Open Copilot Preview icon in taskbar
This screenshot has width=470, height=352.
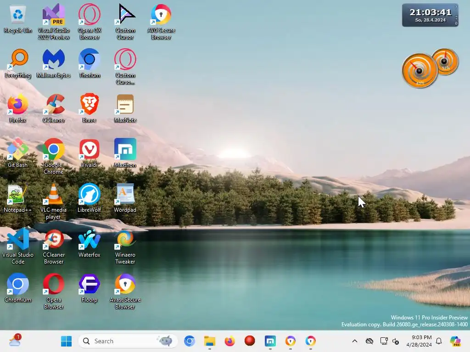(x=455, y=341)
